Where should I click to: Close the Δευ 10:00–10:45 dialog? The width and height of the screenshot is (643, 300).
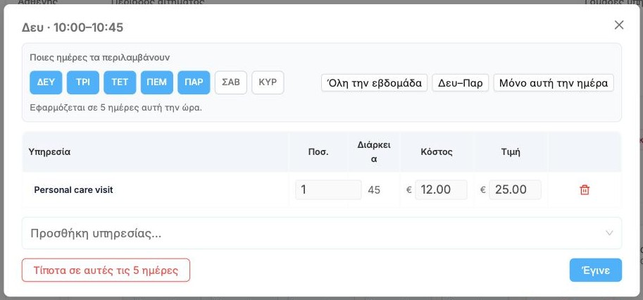[x=619, y=25]
